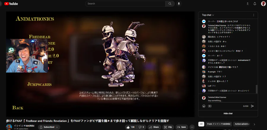Click the 歩けるFNAF video title
This screenshot has width=267, height=130.
pyautogui.click(x=88, y=121)
